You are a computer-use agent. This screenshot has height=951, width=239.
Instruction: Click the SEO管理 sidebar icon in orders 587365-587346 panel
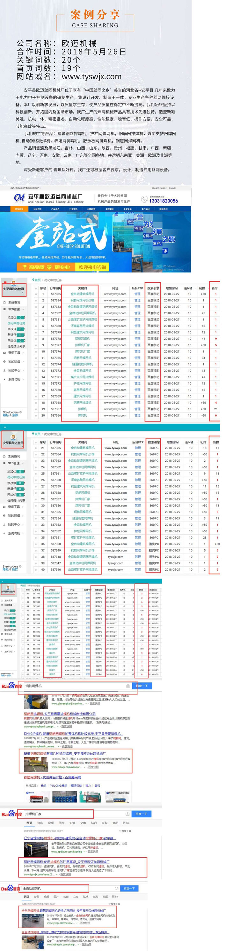4,463
